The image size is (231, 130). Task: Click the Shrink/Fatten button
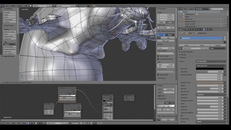pos(10,19)
